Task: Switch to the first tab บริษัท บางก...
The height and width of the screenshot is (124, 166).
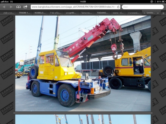Action: coord(9,13)
